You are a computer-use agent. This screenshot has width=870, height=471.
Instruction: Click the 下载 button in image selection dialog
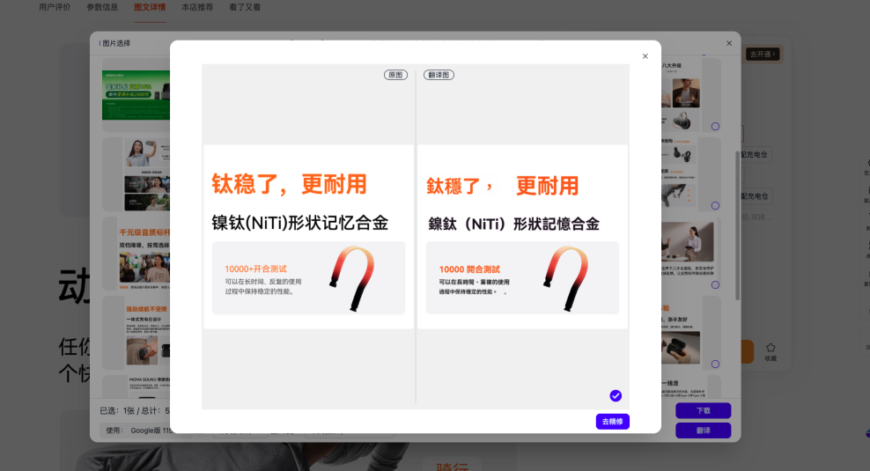(703, 410)
